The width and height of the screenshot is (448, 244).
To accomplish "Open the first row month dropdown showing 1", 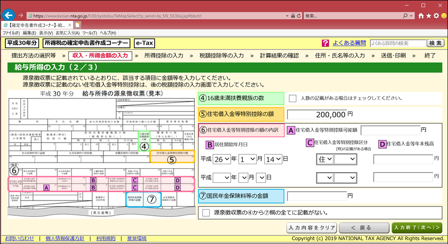I will [247, 159].
